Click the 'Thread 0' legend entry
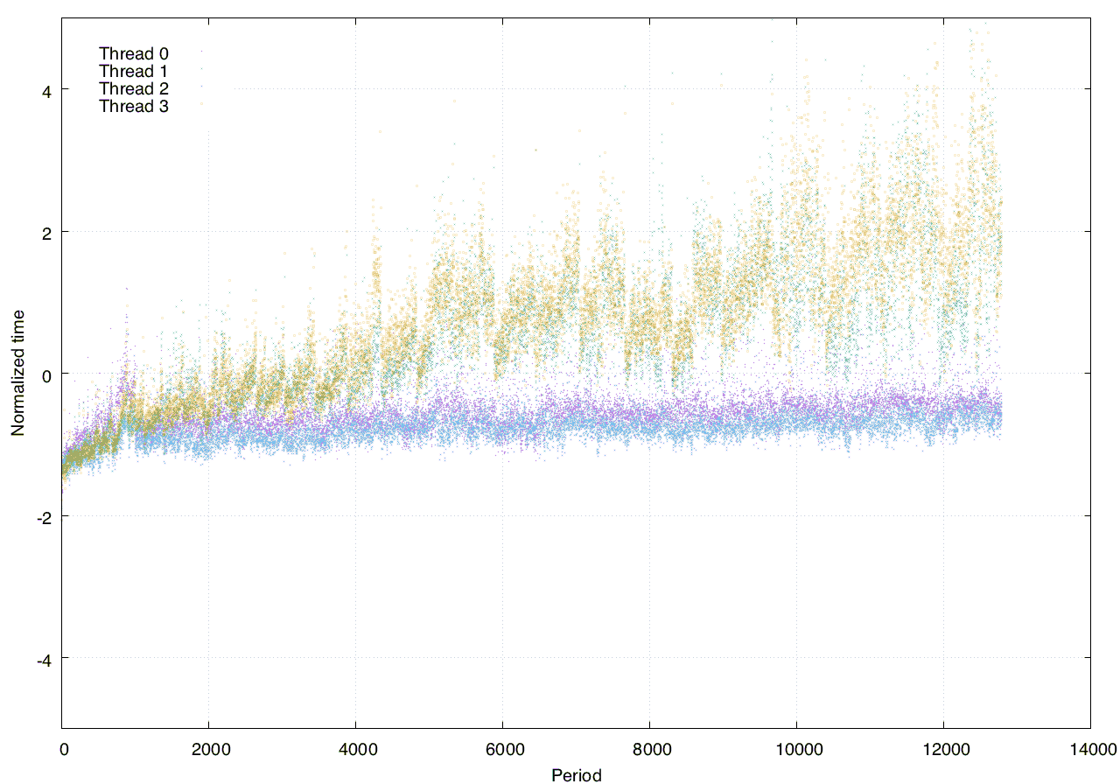The image size is (1120, 784). pyautogui.click(x=133, y=54)
